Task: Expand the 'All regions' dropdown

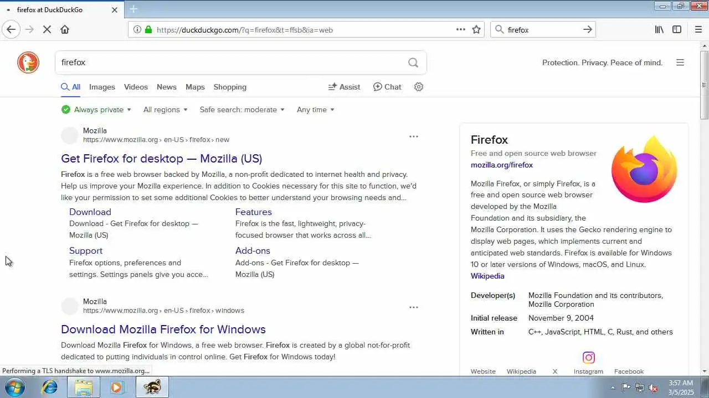Action: (165, 109)
